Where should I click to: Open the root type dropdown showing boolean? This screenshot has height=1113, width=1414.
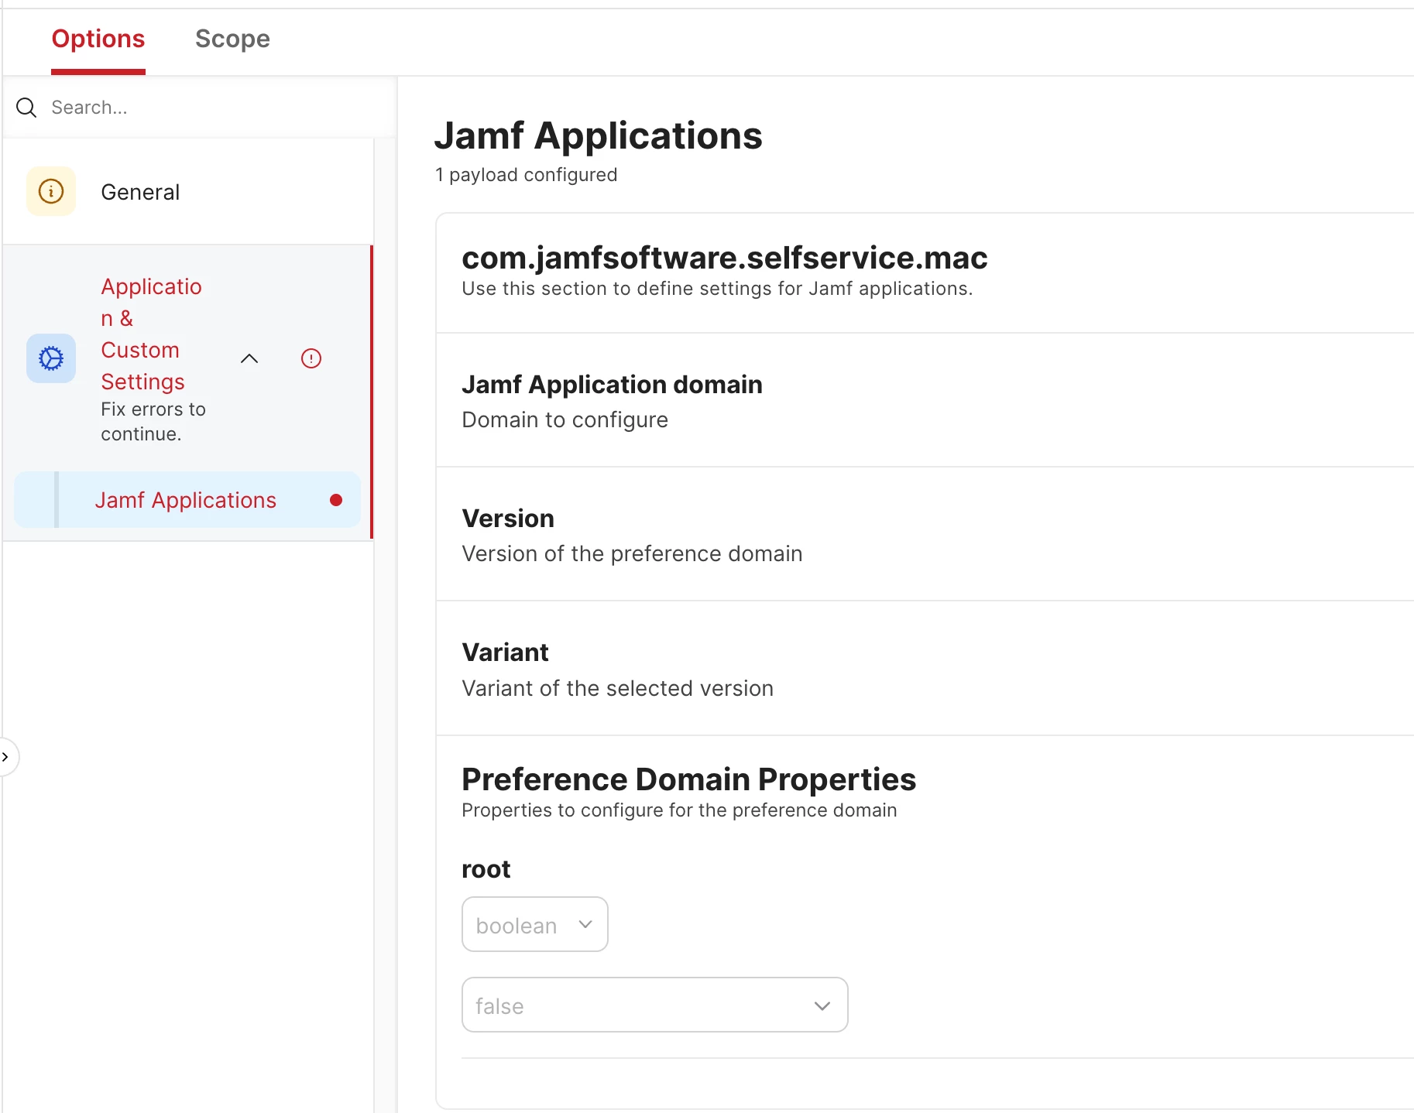(535, 924)
